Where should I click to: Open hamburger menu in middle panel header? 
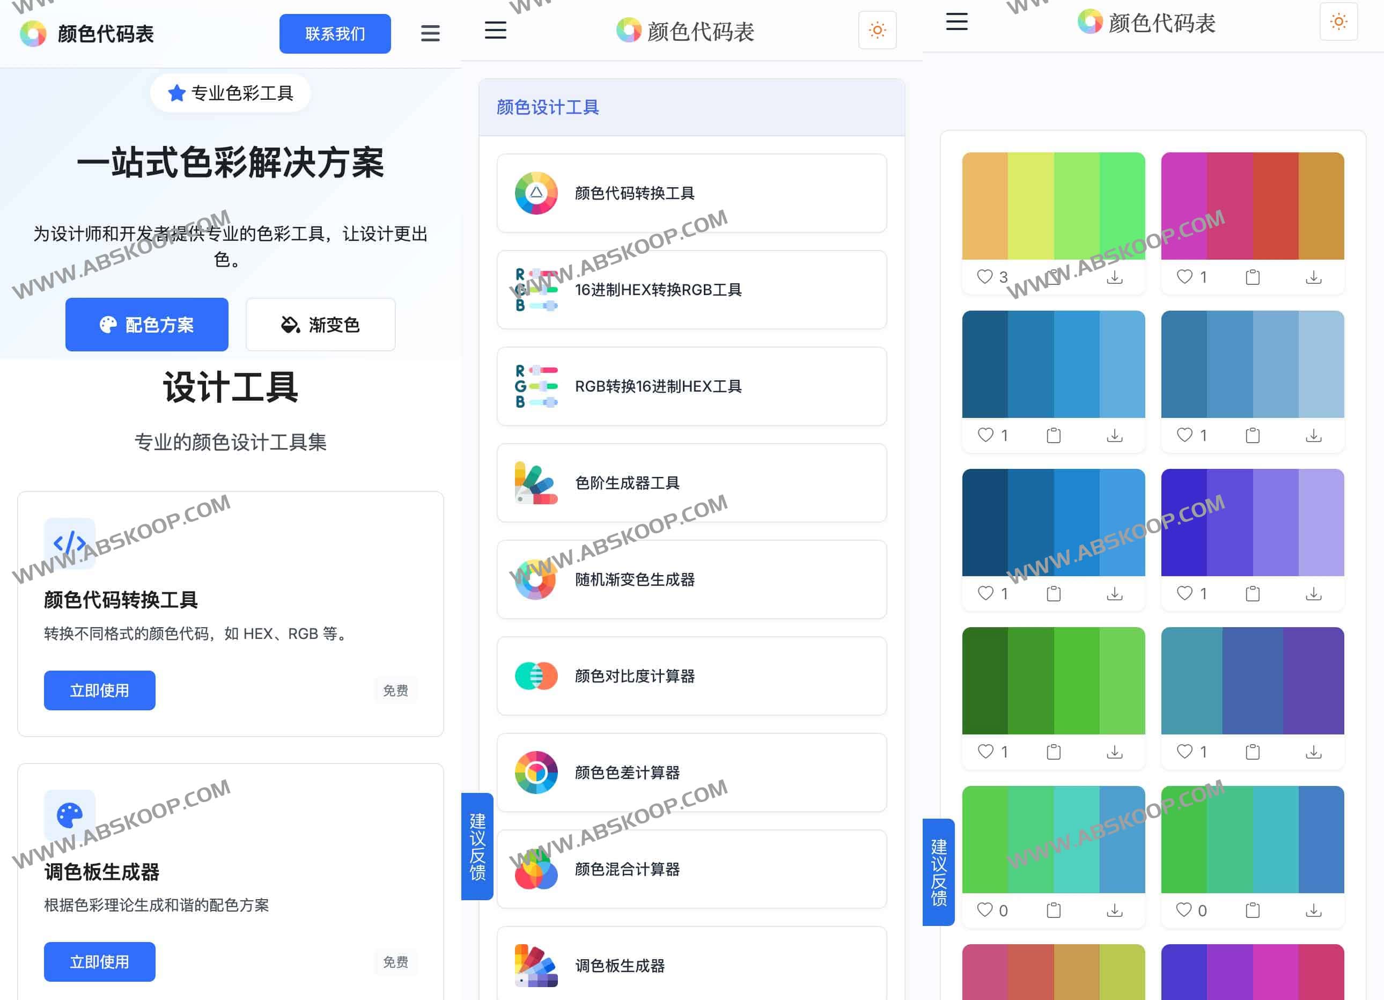coord(495,30)
